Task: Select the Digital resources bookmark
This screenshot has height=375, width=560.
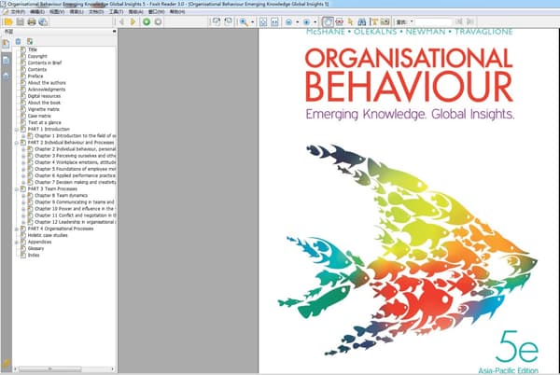Action: point(44,96)
